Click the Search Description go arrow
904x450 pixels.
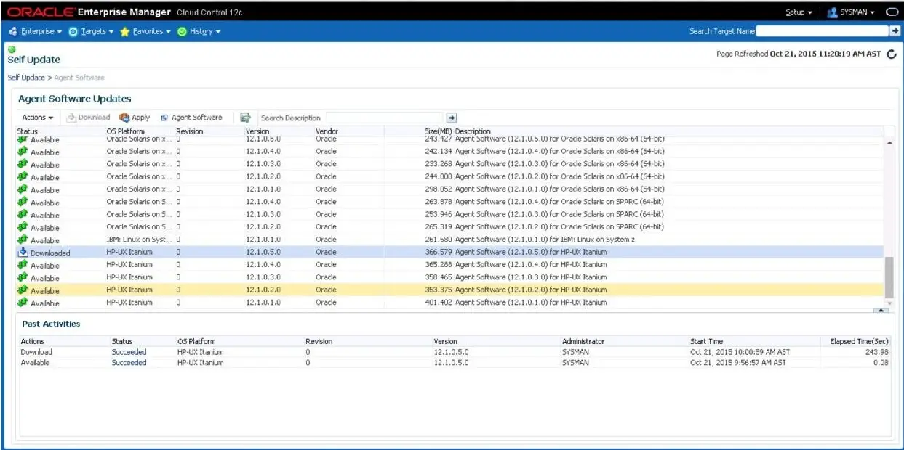452,118
